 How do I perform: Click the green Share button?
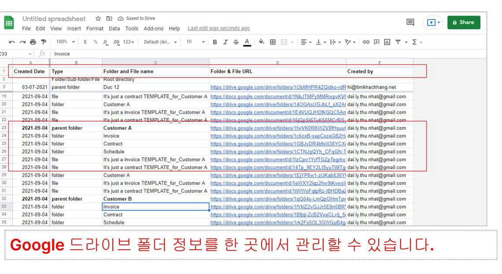click(x=463, y=22)
